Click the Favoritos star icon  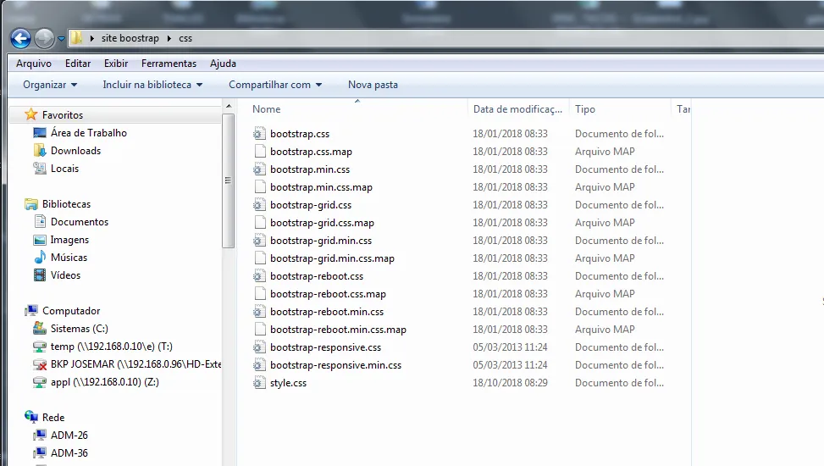coord(31,114)
